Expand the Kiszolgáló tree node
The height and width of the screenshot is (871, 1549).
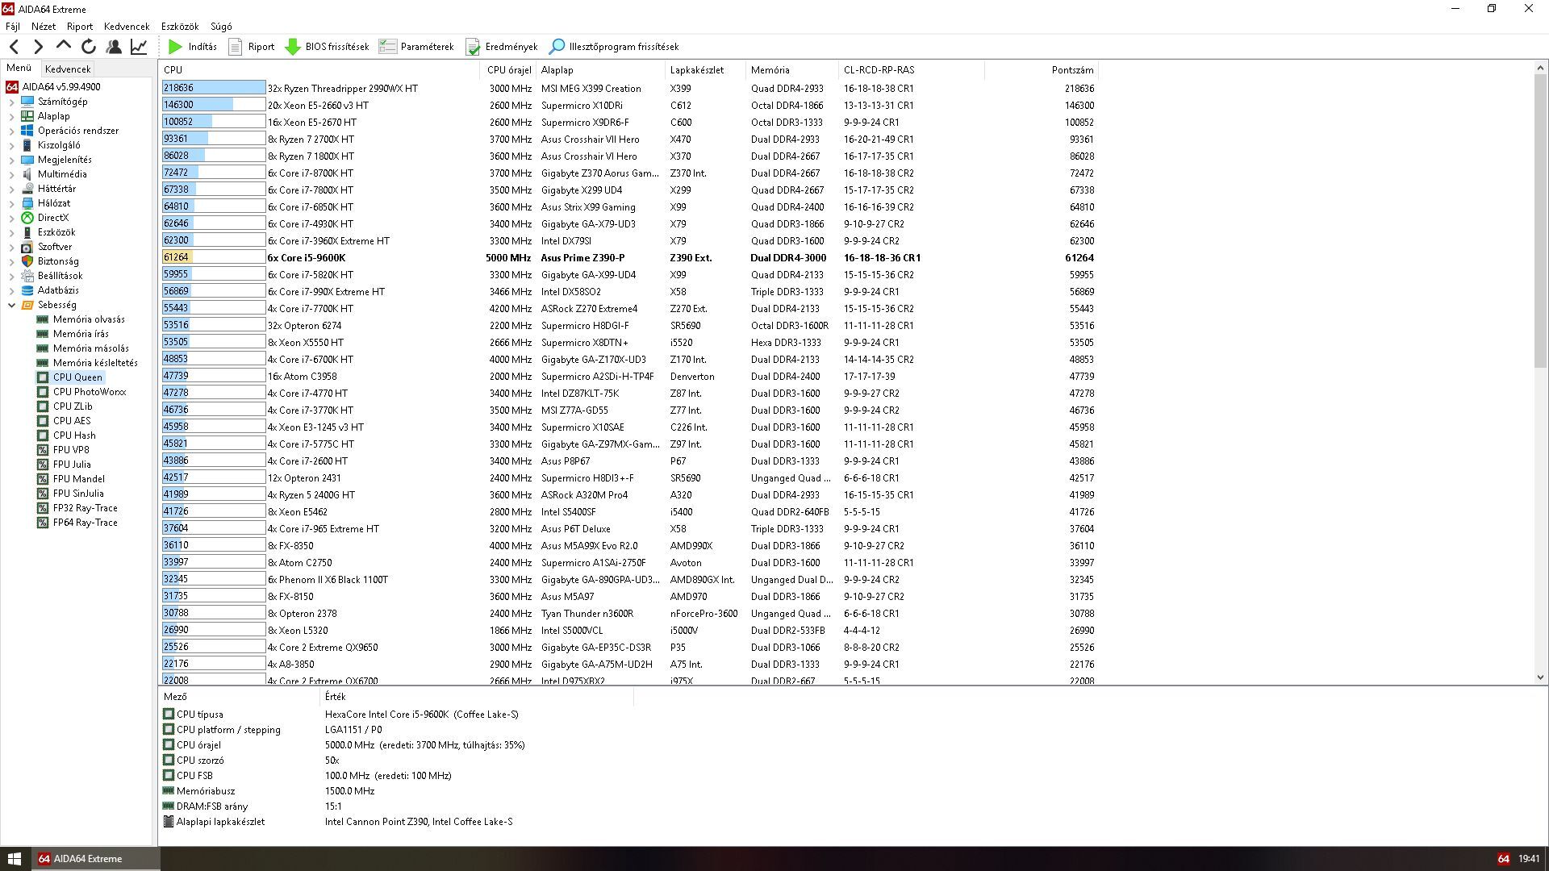[x=11, y=146]
